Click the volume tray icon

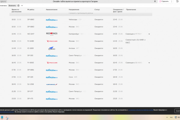(178, 117)
